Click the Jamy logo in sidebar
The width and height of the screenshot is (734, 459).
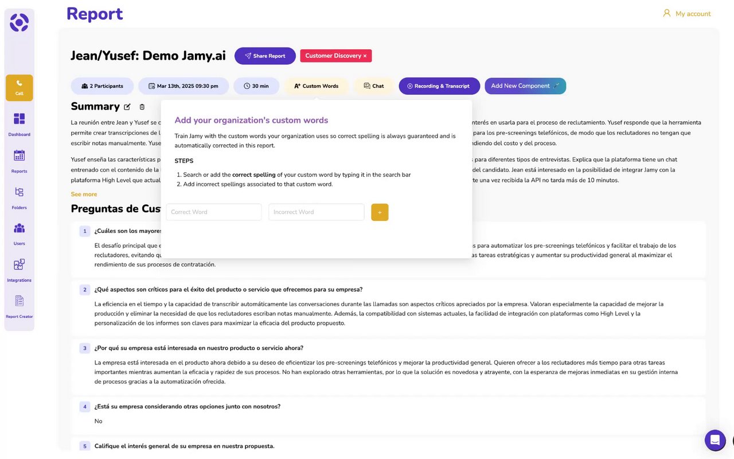click(x=19, y=23)
